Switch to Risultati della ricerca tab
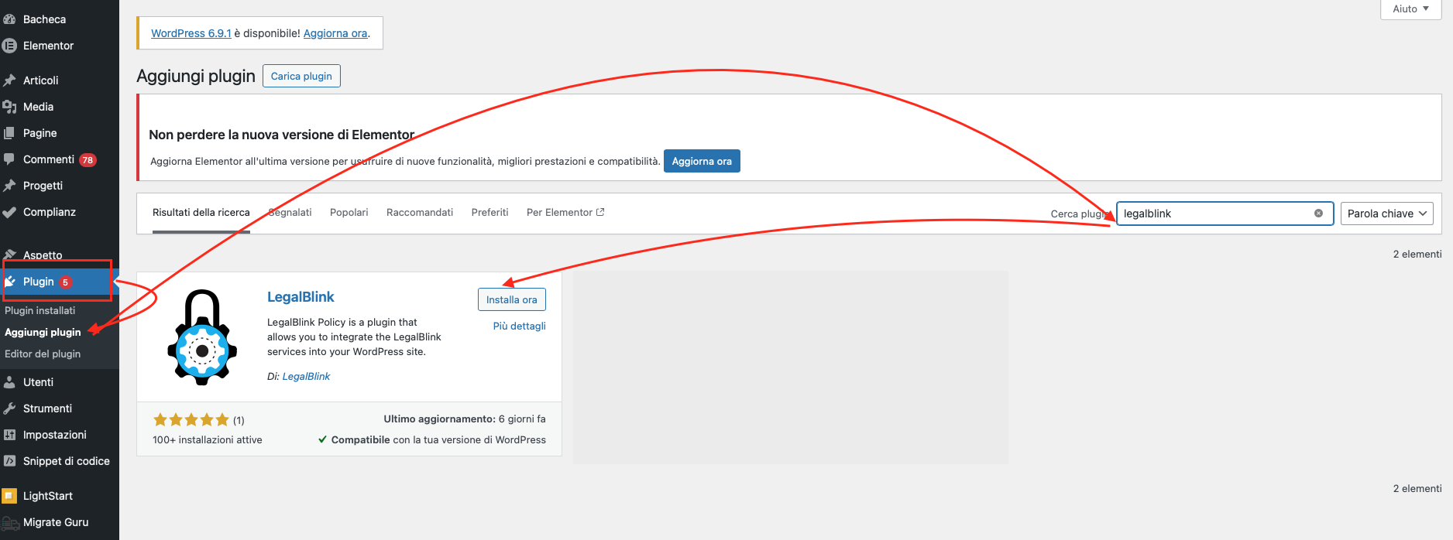Viewport: 1453px width, 540px height. coord(201,213)
